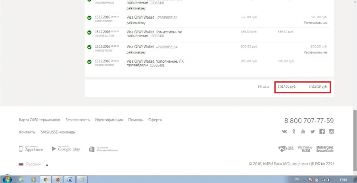Click green check status of 339,50 payment
The width and height of the screenshot is (357, 183).
pyautogui.click(x=89, y=33)
